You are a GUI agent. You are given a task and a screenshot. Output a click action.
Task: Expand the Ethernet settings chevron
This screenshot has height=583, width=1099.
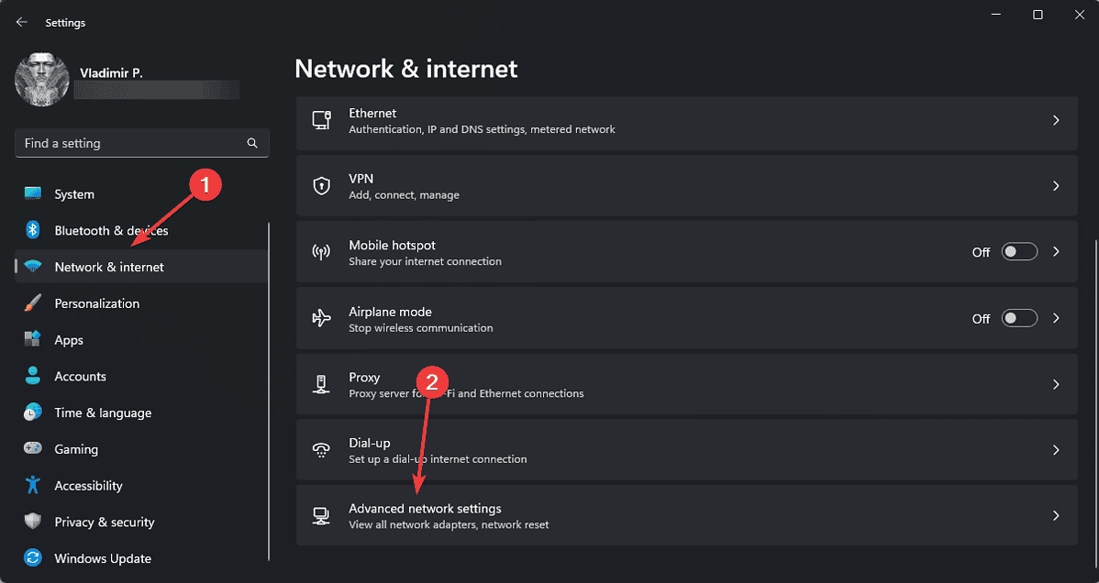coord(1055,120)
